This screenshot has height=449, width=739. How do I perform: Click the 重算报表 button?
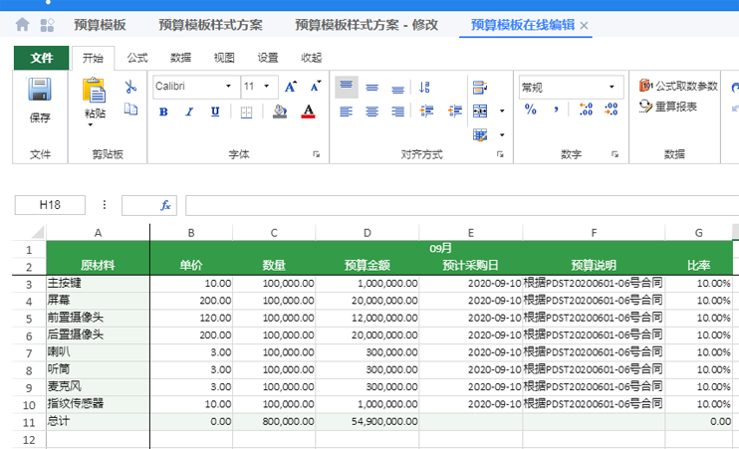tap(668, 107)
